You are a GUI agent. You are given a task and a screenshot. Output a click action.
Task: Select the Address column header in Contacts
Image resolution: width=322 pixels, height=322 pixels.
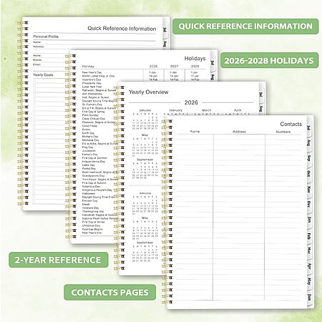click(239, 132)
